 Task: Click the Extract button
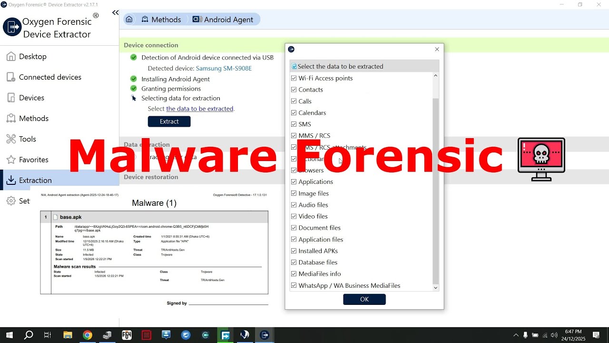(169, 121)
